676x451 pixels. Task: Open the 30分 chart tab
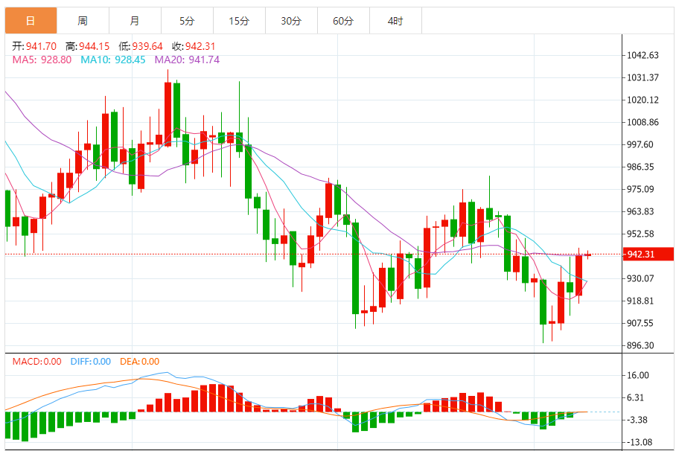coord(291,21)
